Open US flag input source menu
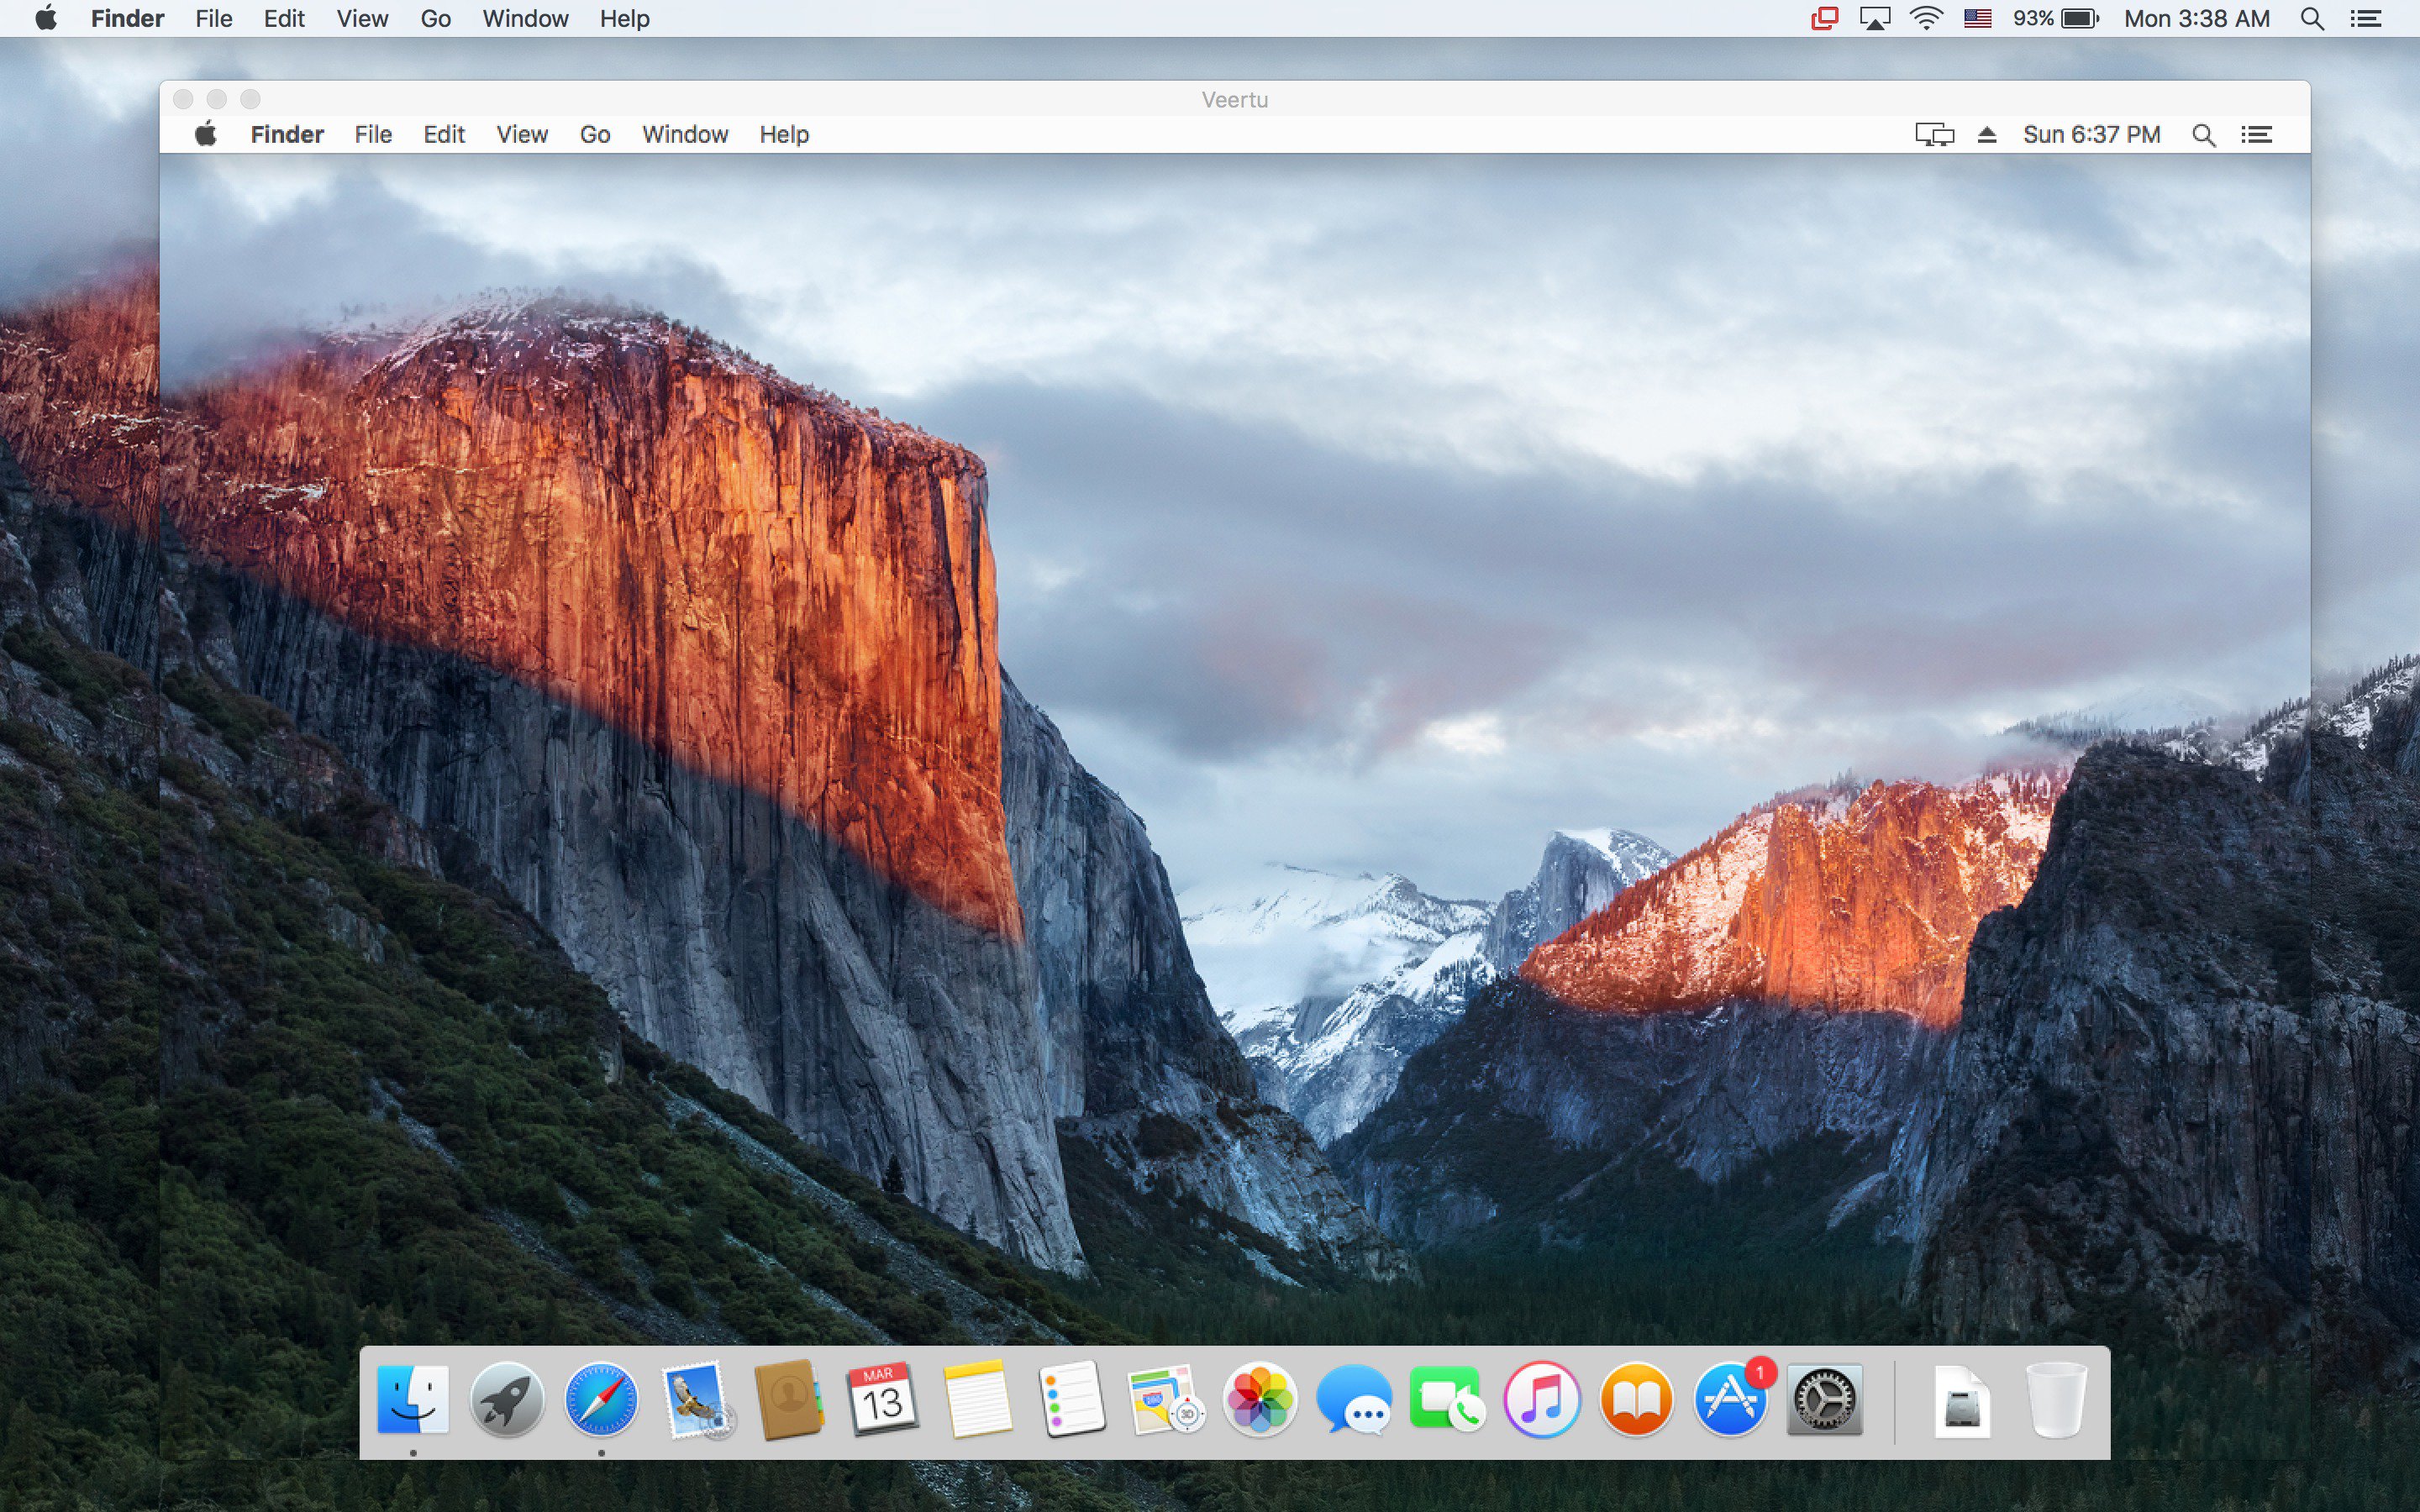The image size is (2420, 1512). [x=1977, y=18]
